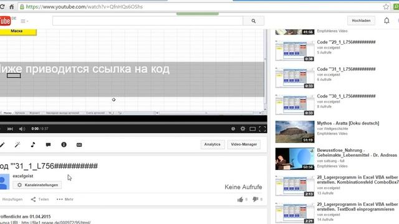
Task: Open suggested video Code 30_1_L756
Action: coord(346,96)
